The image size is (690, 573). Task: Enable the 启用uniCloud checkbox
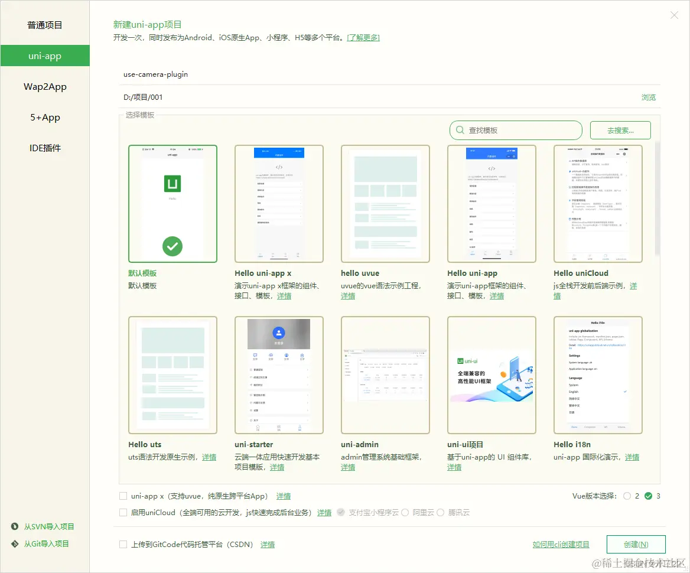[123, 512]
